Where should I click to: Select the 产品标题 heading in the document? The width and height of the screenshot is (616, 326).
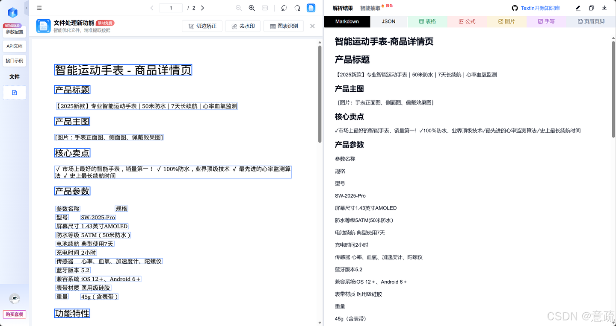tap(72, 90)
